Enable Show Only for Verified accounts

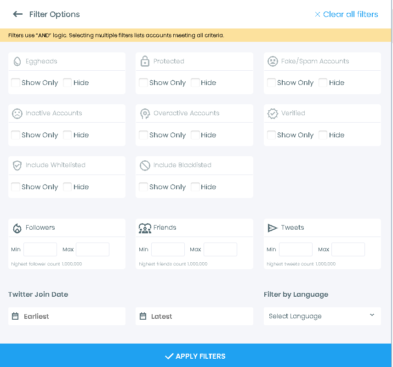click(271, 135)
